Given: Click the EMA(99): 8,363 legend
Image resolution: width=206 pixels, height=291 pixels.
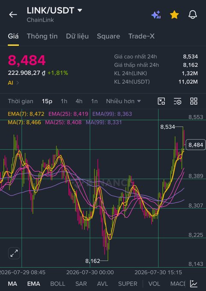Looking at the screenshot, I should [x=112, y=114].
